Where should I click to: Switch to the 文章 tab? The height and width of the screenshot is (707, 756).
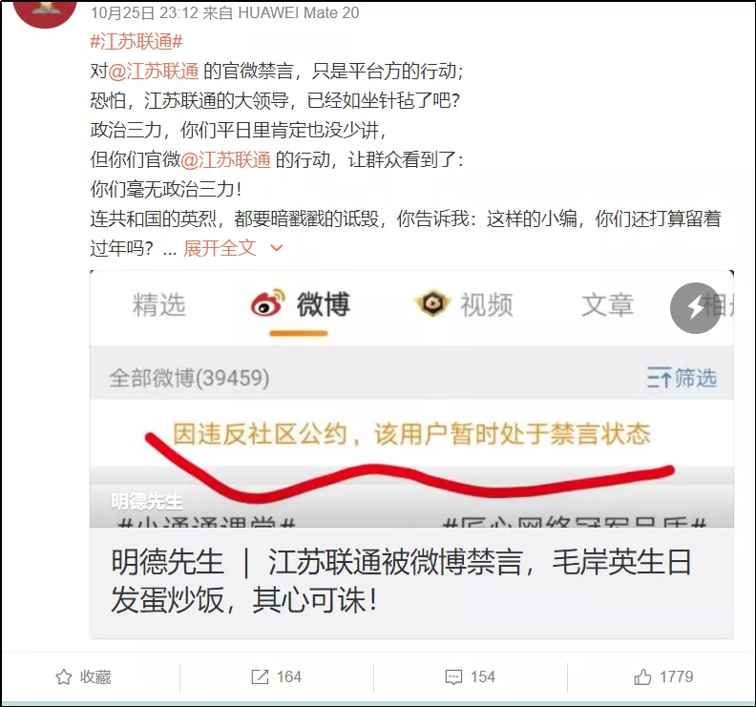coord(607,305)
